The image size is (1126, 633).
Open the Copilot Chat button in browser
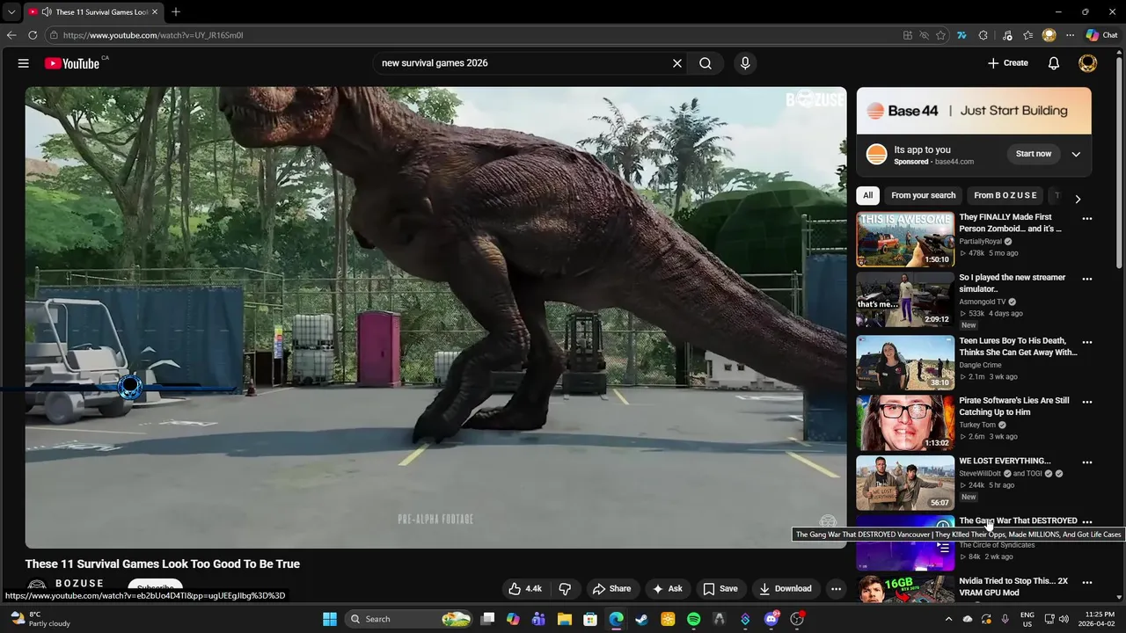click(1101, 35)
